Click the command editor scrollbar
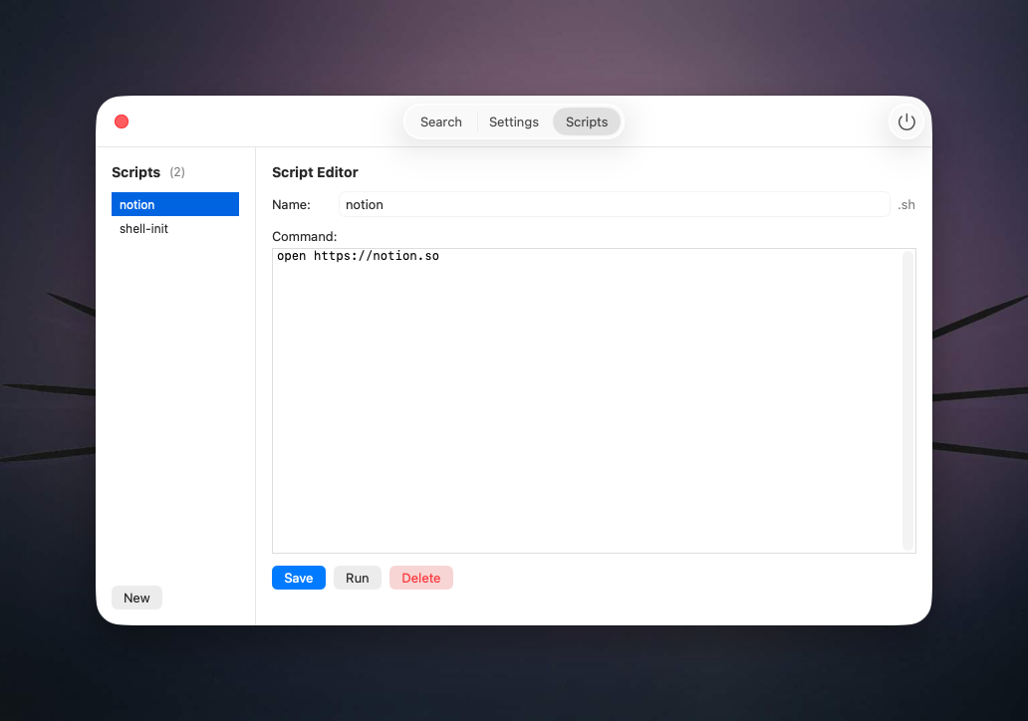 coord(908,398)
